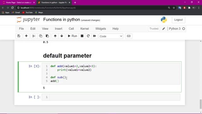The image size is (202, 114).
Task: Click the pencil edit mode indicator
Action: (163, 29)
